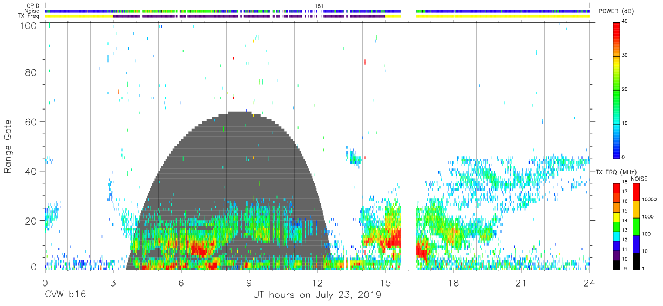This screenshot has width=663, height=306.
Task: Click the 100 label on NOISE legend
Action: (x=646, y=234)
